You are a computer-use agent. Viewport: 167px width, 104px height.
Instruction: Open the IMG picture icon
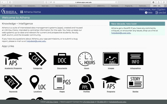111,59
